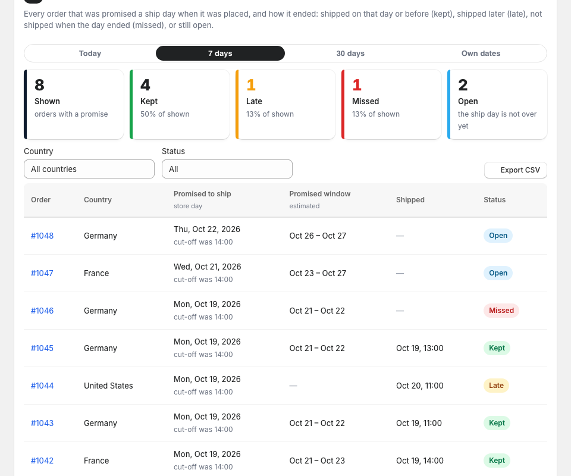Switch to the Today range tab

(x=90, y=53)
